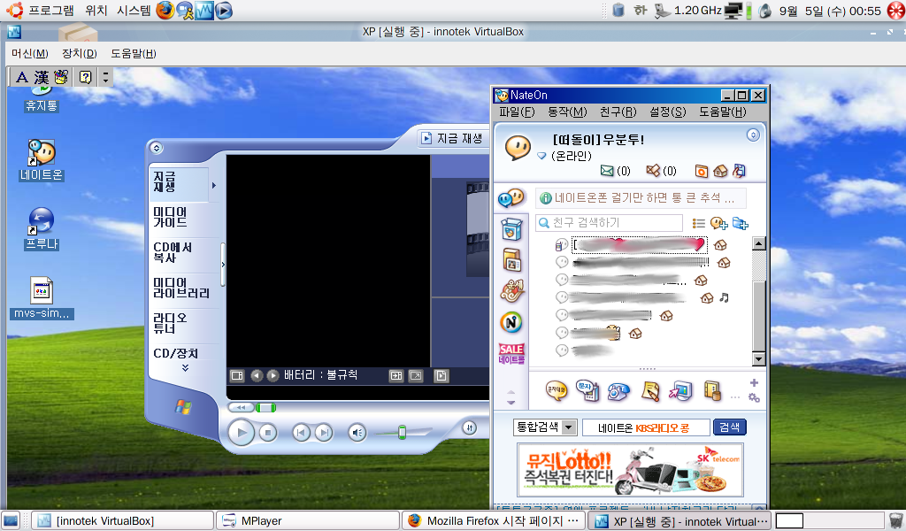
Task: Send an SMS using the 문자 icon
Action: click(588, 391)
